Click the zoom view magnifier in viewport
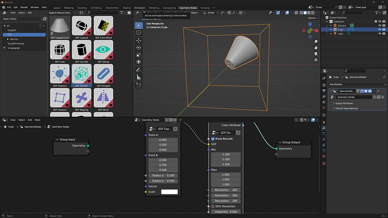The image size is (388, 218). coord(316,42)
